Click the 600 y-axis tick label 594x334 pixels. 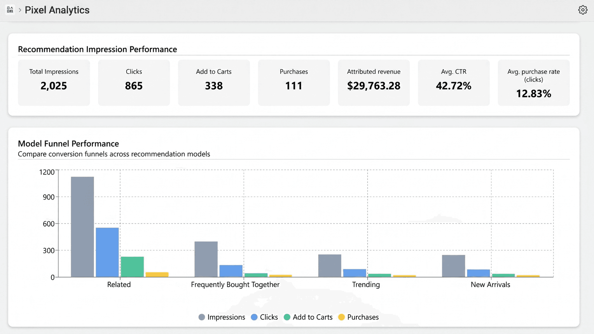[49, 224]
